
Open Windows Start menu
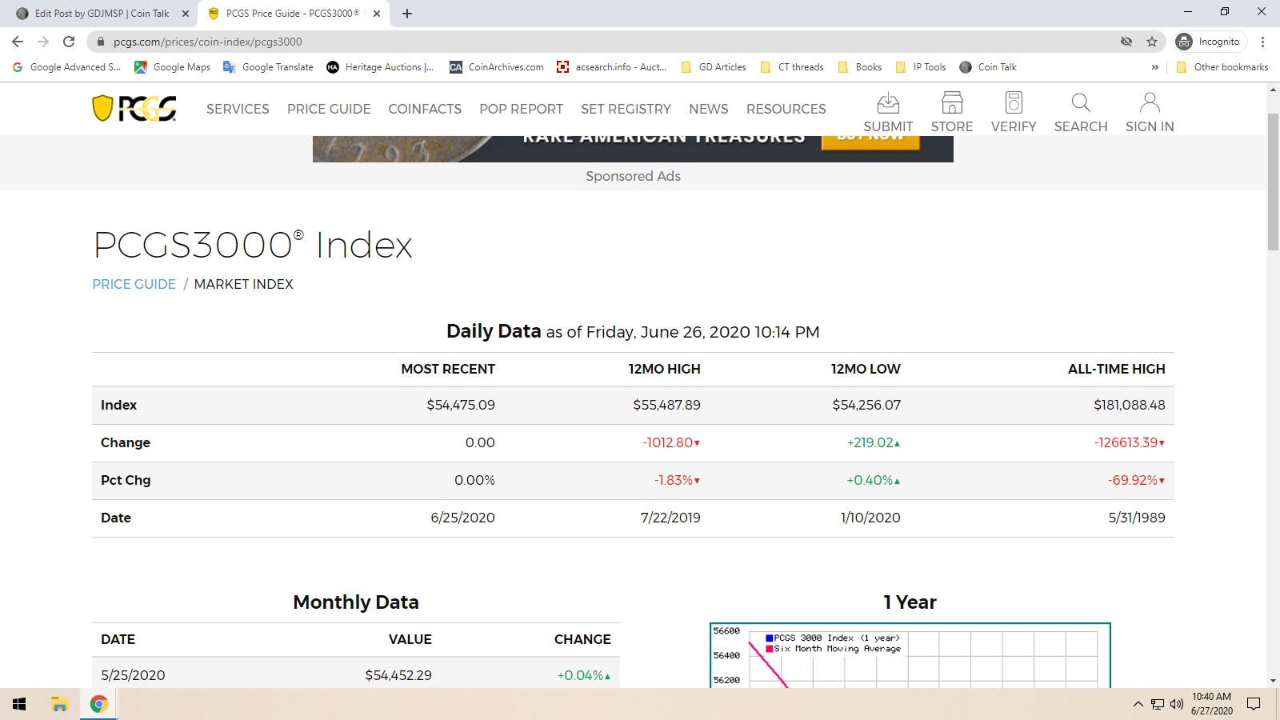coord(19,704)
